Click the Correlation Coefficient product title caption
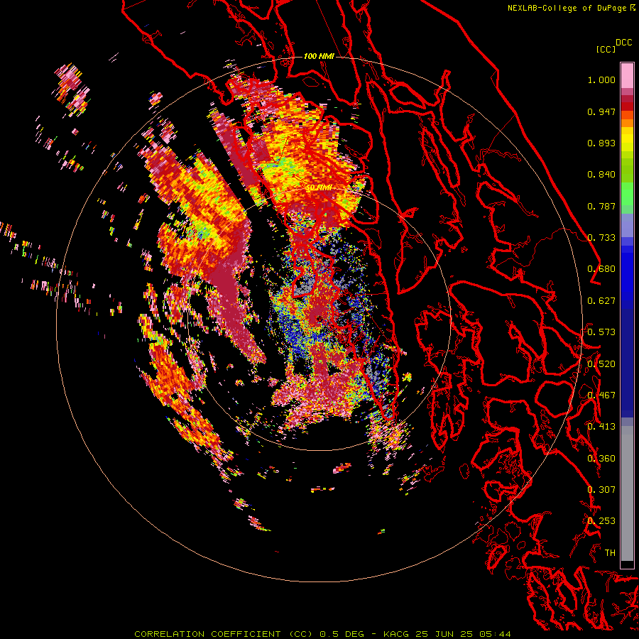The image size is (639, 639). pos(322,634)
